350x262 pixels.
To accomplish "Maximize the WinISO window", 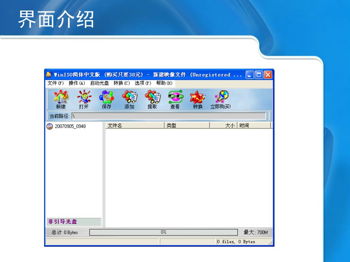I will (x=259, y=75).
